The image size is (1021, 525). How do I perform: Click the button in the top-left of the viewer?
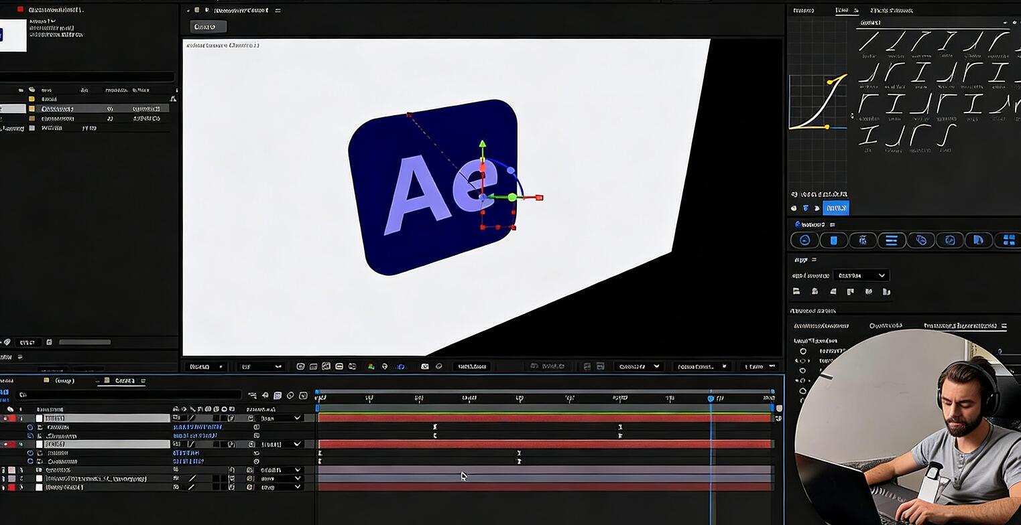pos(207,26)
